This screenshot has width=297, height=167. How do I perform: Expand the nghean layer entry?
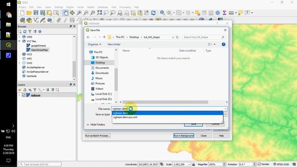click(x=19, y=95)
